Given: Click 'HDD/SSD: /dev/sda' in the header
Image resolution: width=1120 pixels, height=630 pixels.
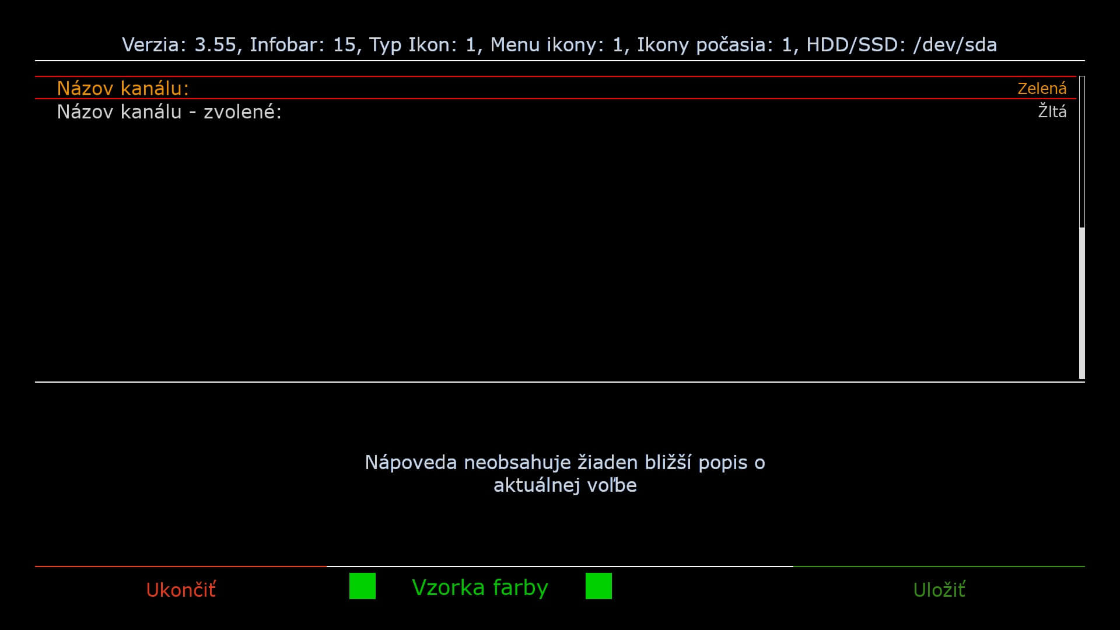Looking at the screenshot, I should pos(901,45).
